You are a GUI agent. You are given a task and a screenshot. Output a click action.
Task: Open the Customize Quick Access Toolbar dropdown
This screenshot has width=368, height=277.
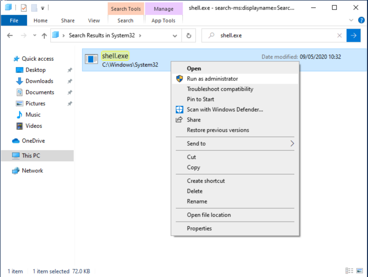(43, 8)
